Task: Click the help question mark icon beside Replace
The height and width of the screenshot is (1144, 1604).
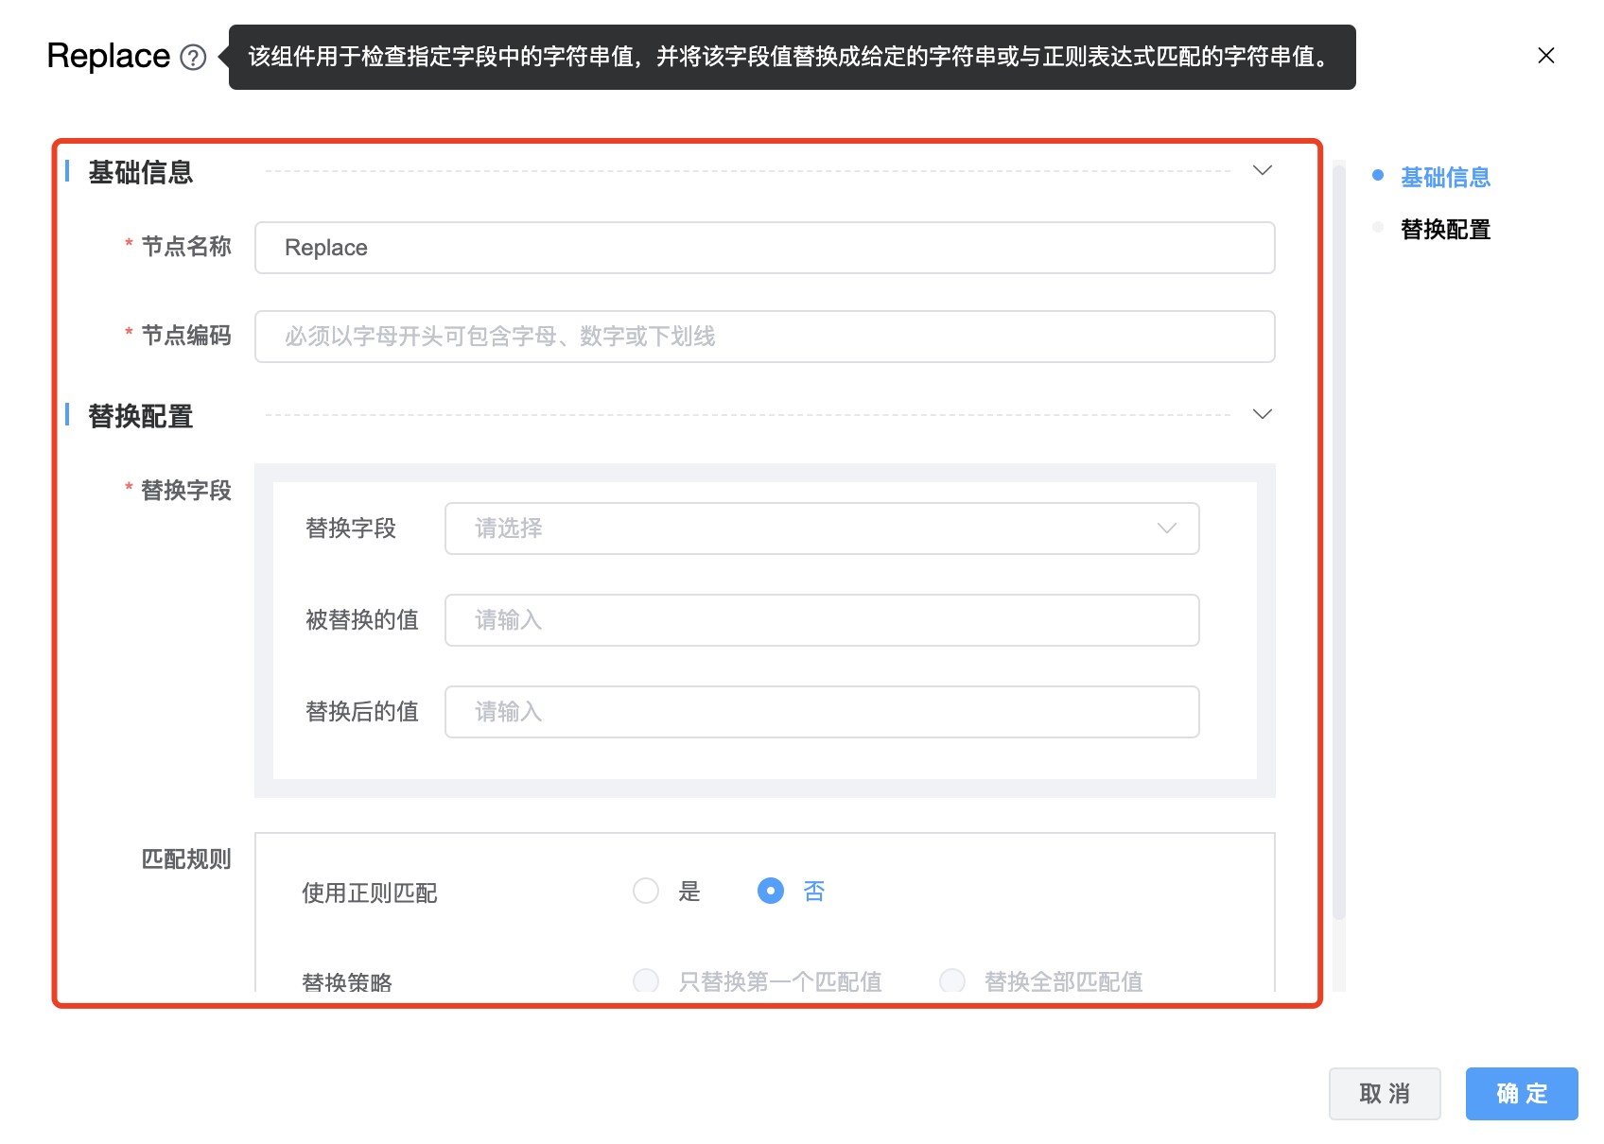Action: (193, 58)
